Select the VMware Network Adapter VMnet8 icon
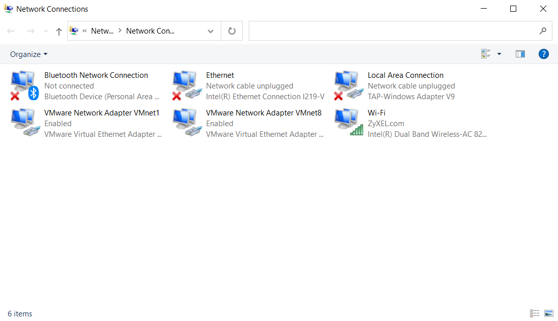Viewport: 558px width, 321px height. coord(187,123)
